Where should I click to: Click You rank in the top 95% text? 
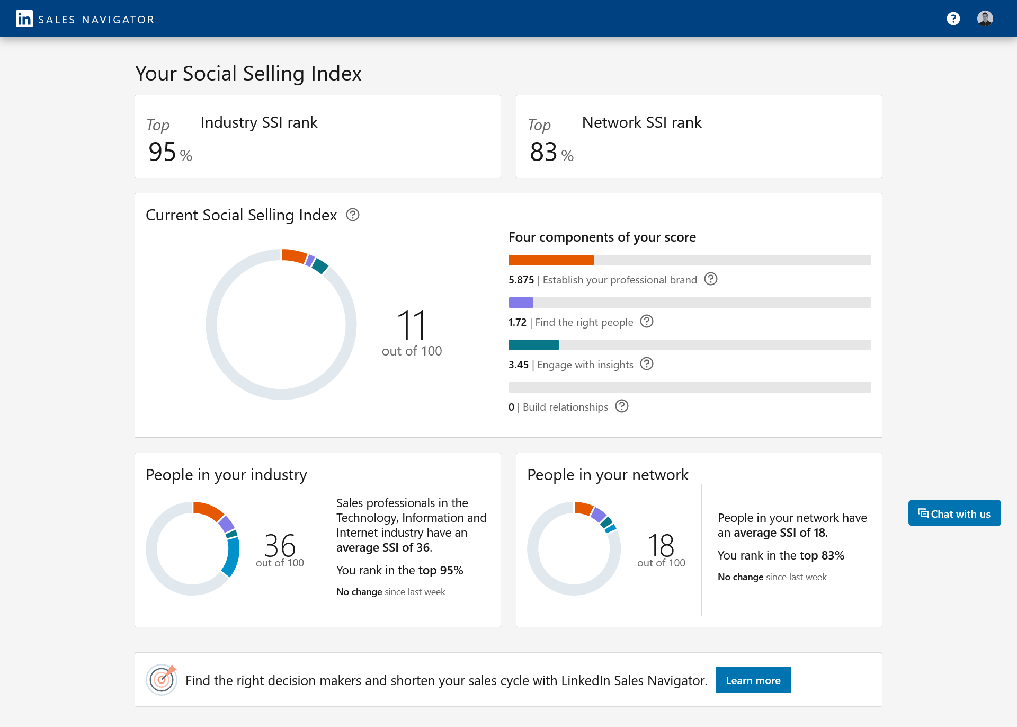(399, 570)
